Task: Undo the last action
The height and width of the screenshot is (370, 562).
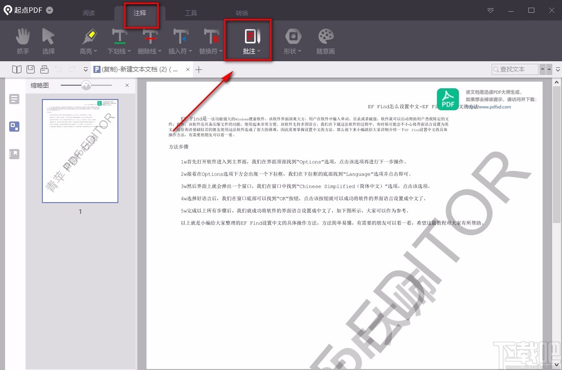Action: [58, 69]
